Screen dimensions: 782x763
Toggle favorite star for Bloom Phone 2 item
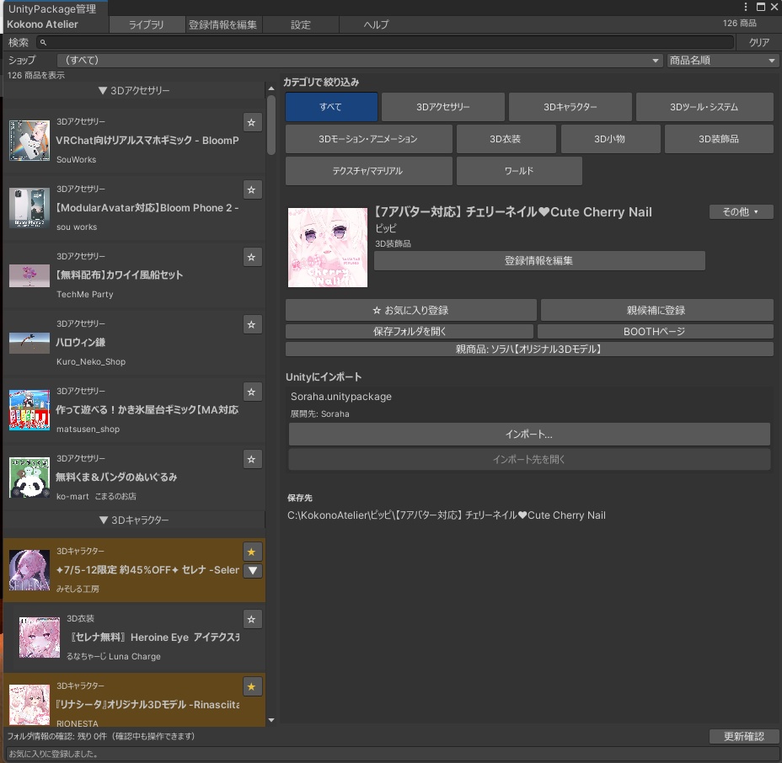252,189
